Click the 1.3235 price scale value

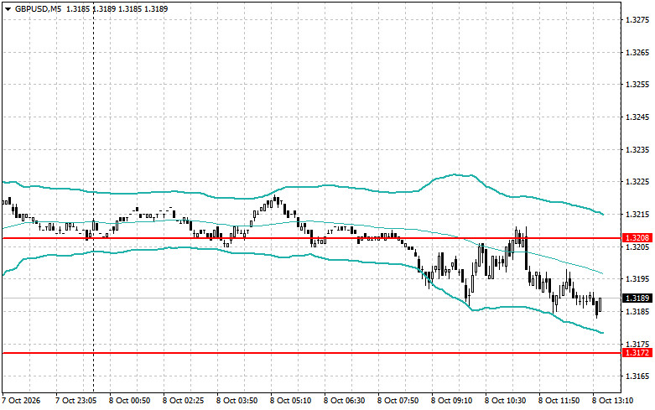(637, 149)
